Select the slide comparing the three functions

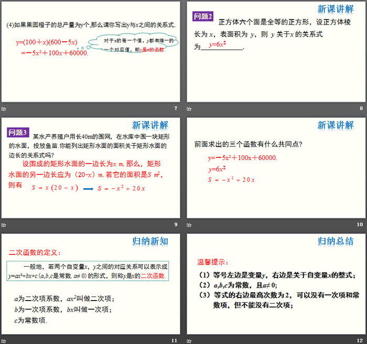point(276,167)
